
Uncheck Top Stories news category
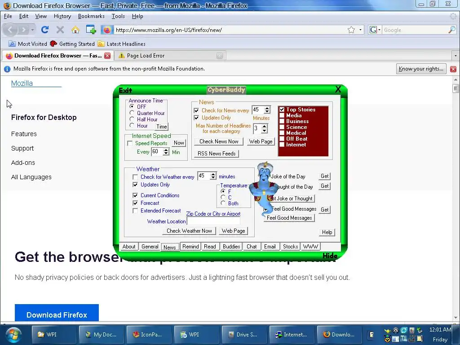(x=282, y=110)
